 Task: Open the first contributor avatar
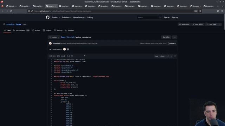64,49
